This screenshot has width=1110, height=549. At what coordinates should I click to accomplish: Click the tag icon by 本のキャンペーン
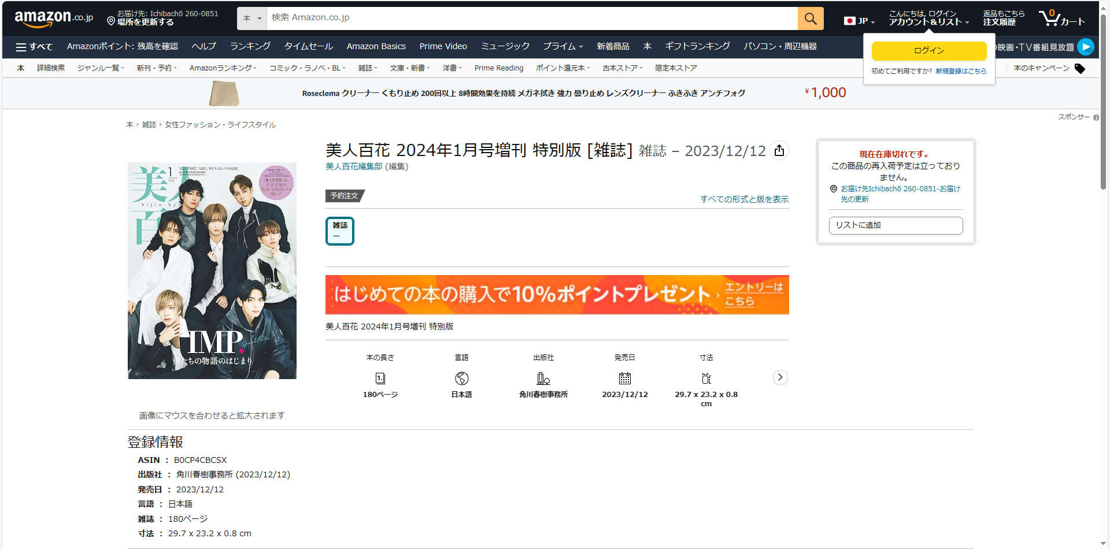[x=1079, y=69]
